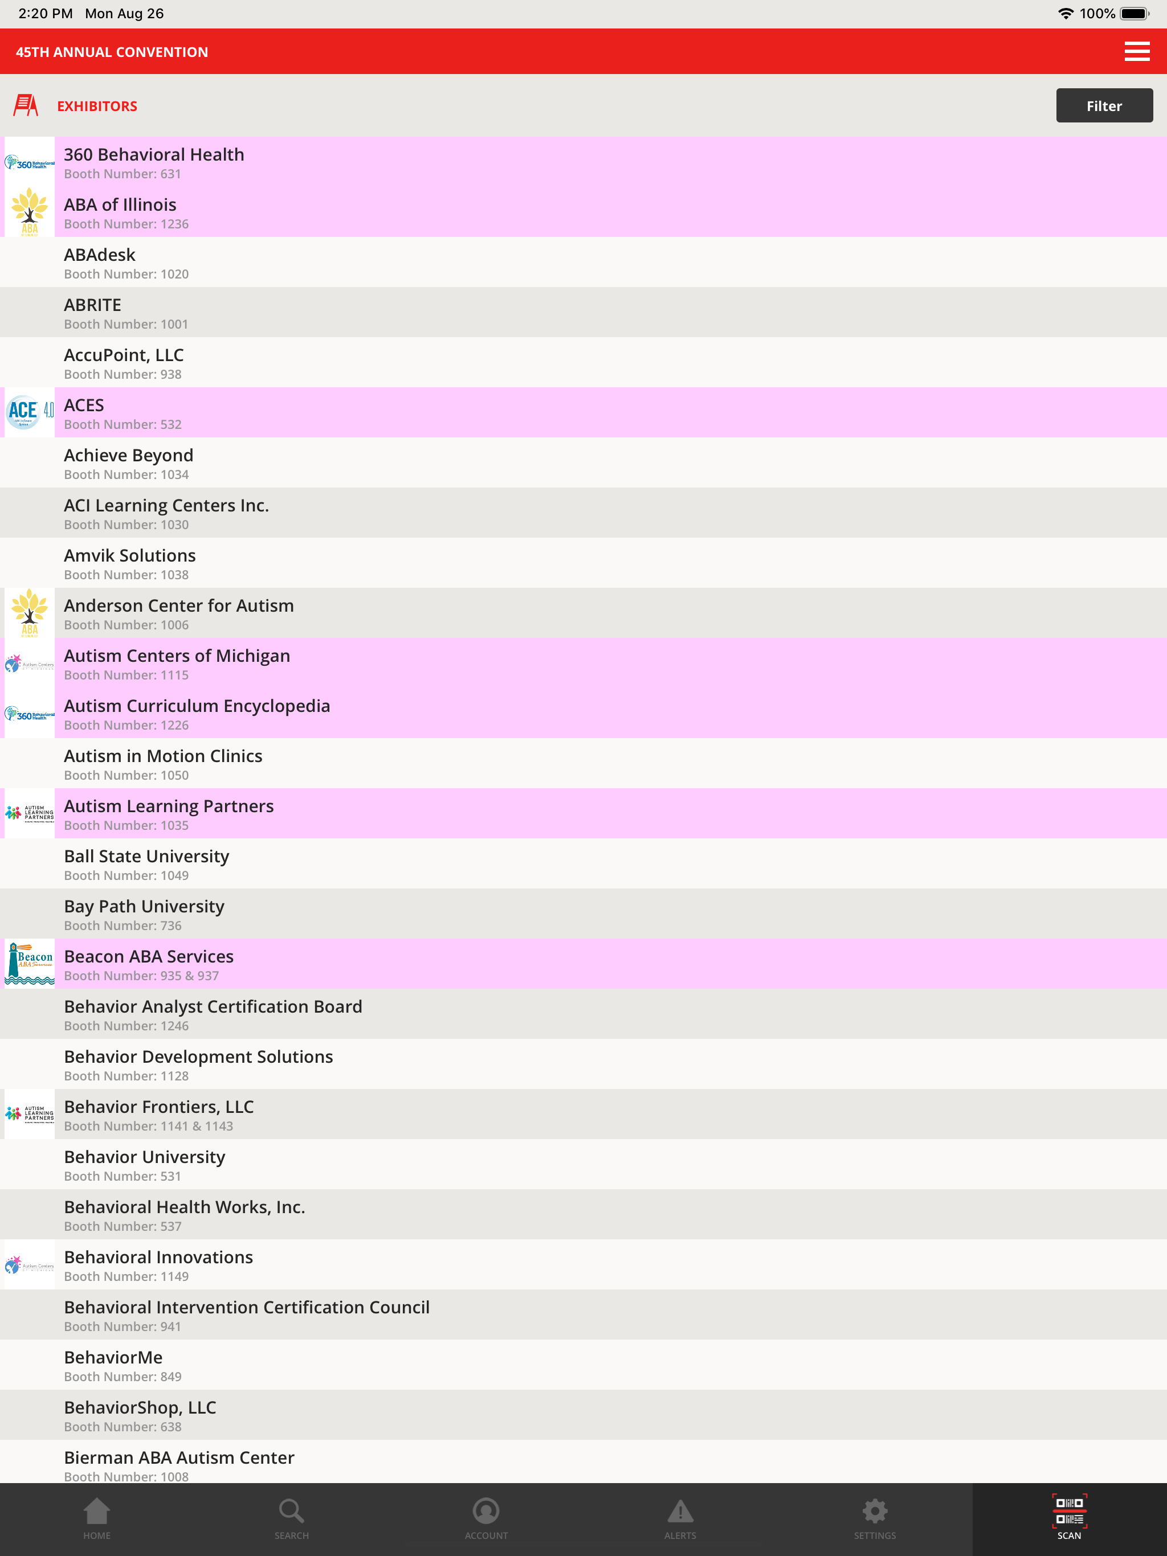This screenshot has width=1167, height=1556.
Task: Tap the 45th Annual Convention title
Action: pos(112,52)
